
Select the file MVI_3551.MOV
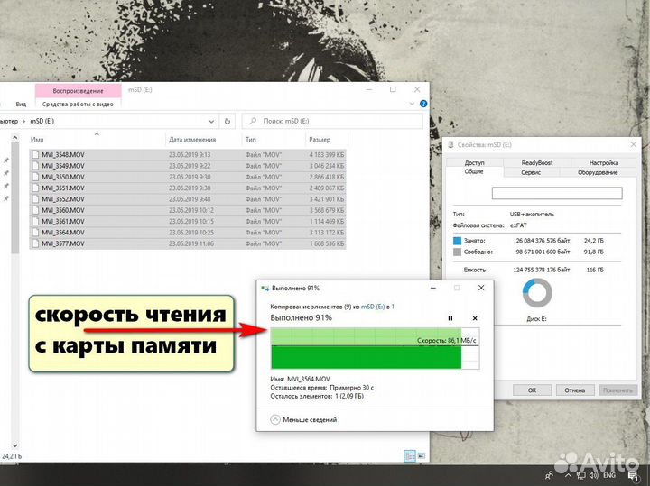pos(188,188)
